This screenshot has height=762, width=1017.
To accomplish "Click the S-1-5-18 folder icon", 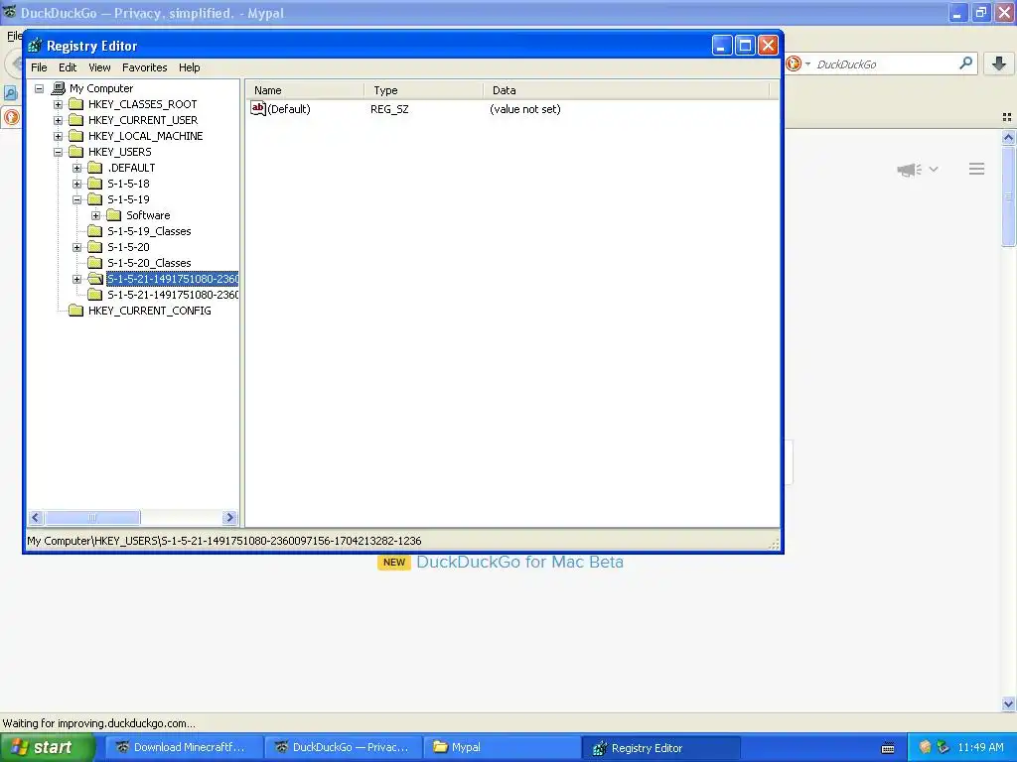I will (x=94, y=184).
